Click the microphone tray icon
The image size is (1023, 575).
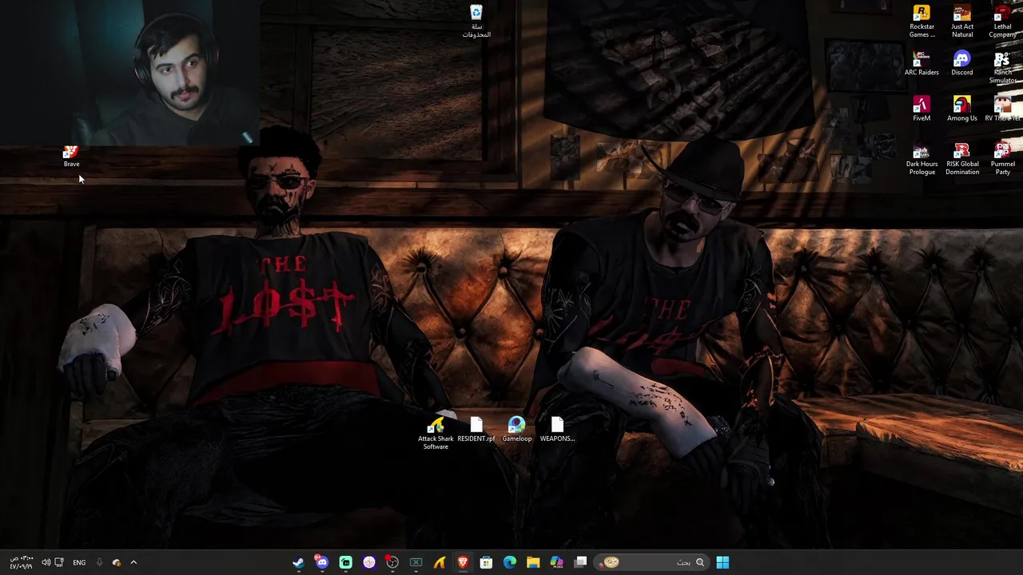click(x=99, y=562)
